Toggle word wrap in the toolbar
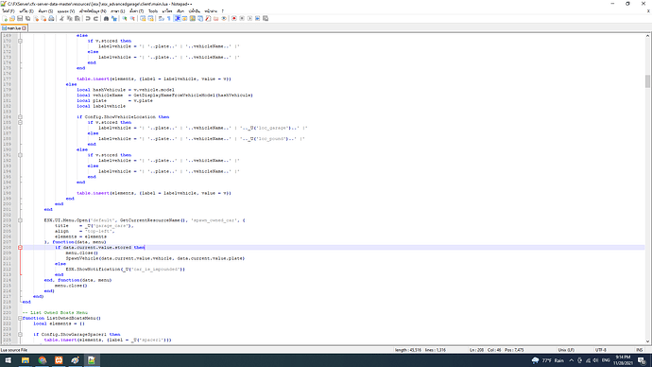This screenshot has height=367, width=652. pyautogui.click(x=161, y=18)
